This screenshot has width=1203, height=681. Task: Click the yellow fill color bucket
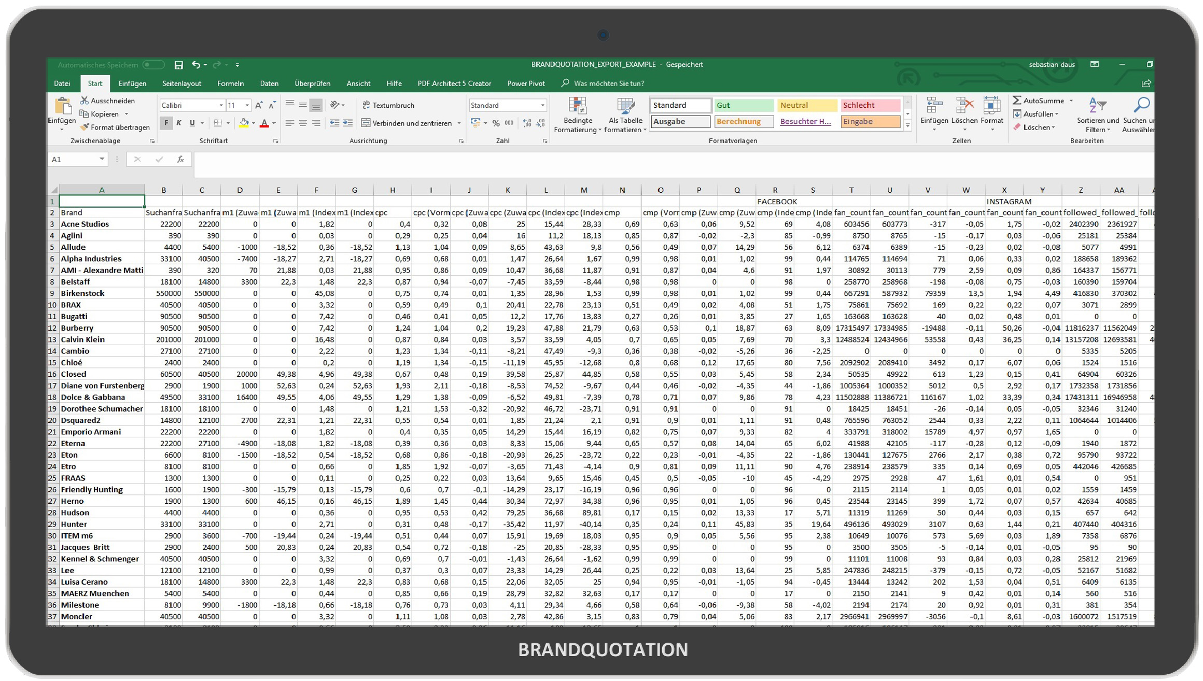tap(244, 123)
